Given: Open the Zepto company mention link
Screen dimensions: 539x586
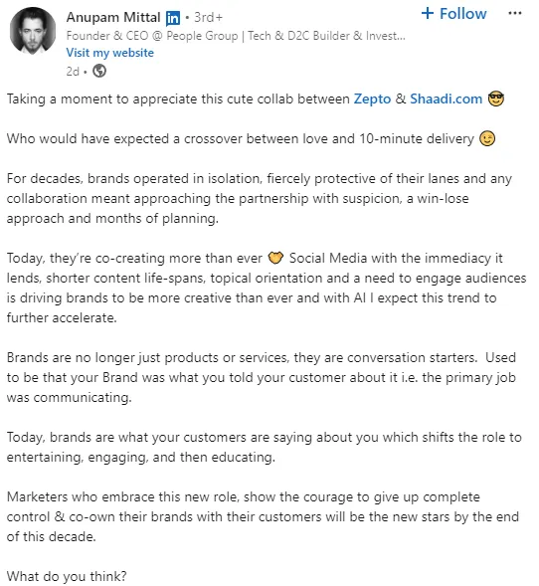Looking at the screenshot, I should pos(372,99).
